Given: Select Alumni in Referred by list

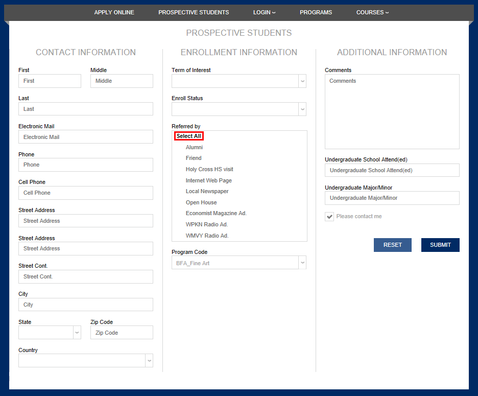Looking at the screenshot, I should (x=194, y=147).
